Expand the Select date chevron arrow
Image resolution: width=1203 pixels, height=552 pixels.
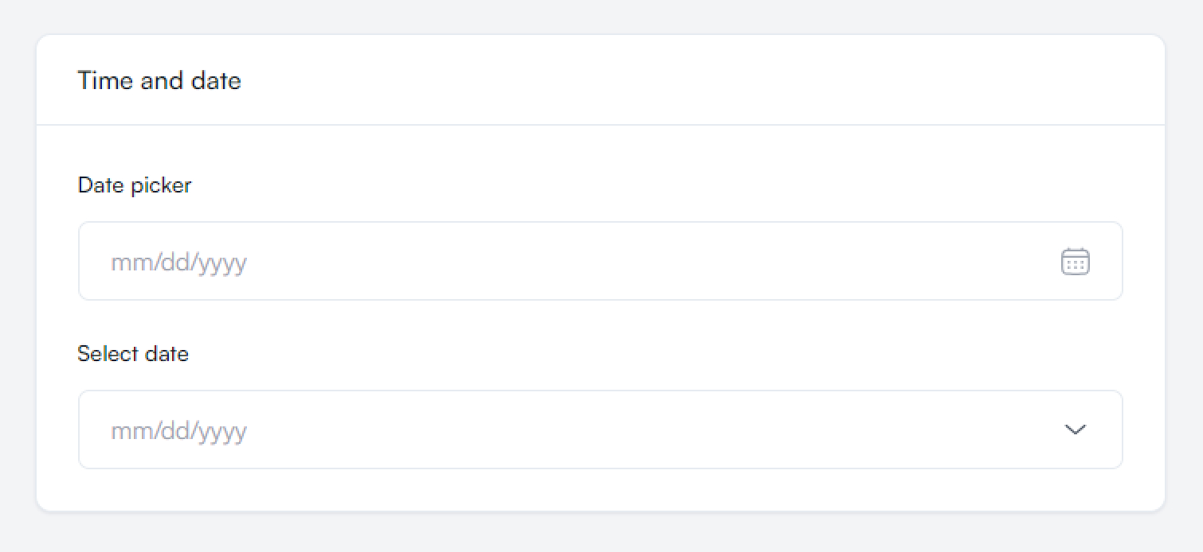[x=1076, y=430]
